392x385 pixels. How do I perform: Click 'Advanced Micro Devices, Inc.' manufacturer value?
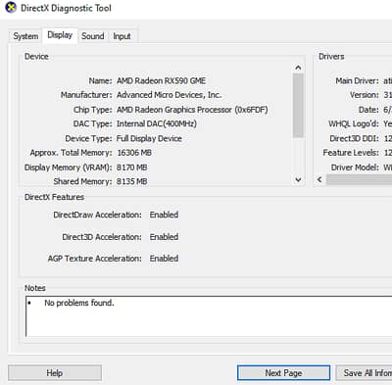169,95
